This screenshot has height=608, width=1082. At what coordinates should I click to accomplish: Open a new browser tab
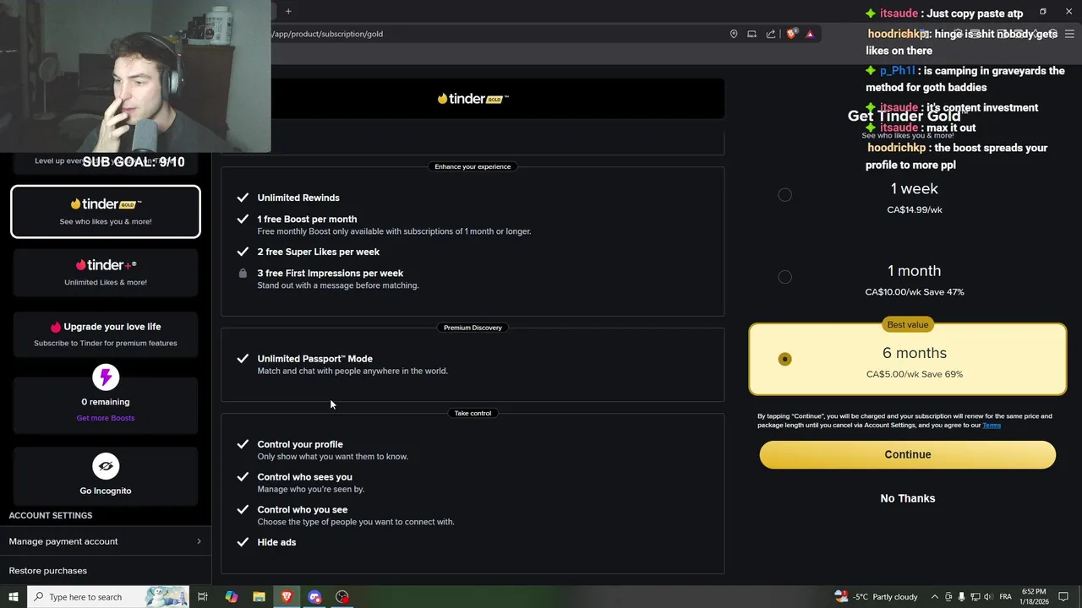pyautogui.click(x=288, y=11)
